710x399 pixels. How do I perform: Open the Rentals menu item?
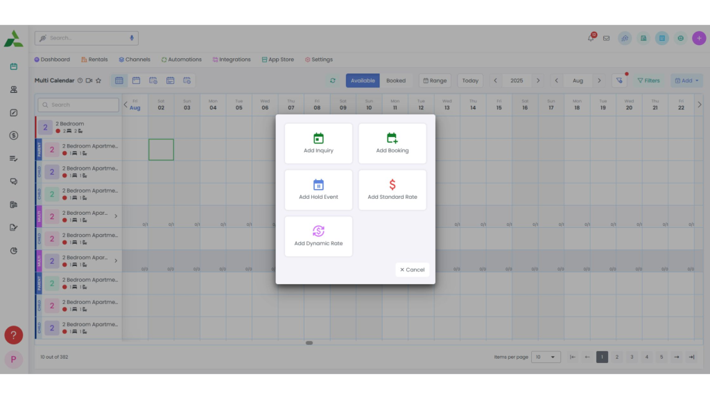pos(94,60)
